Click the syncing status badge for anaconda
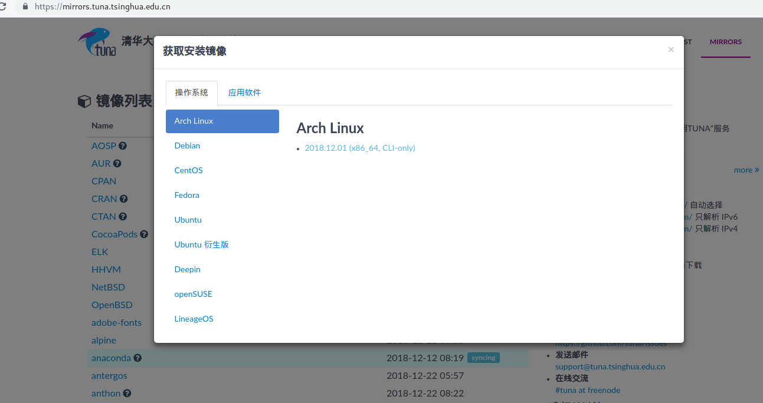 point(483,358)
